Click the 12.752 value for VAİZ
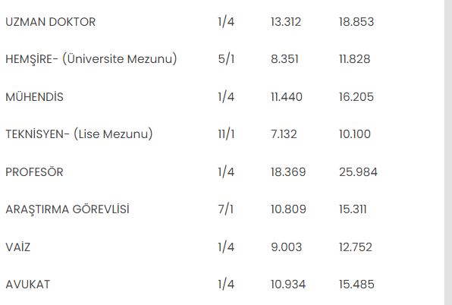Image resolution: width=452 pixels, height=305 pixels. (356, 247)
